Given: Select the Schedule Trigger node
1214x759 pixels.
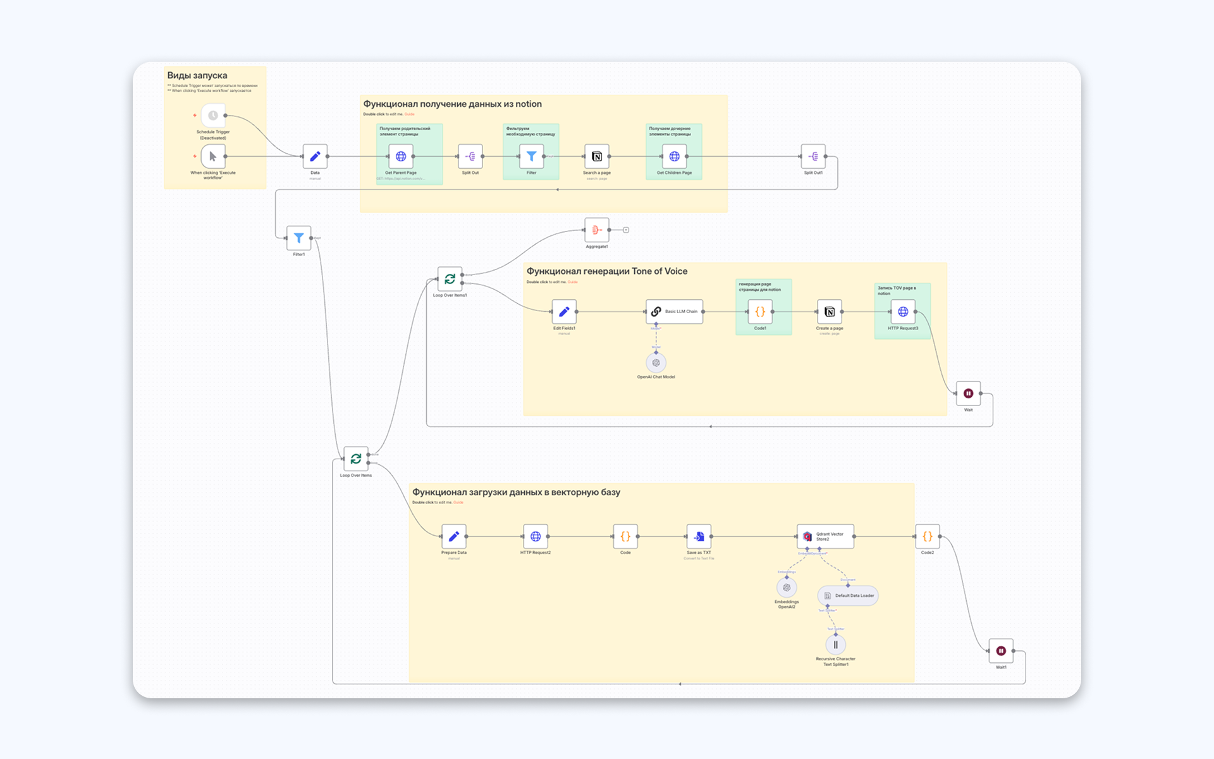Looking at the screenshot, I should 213,116.
